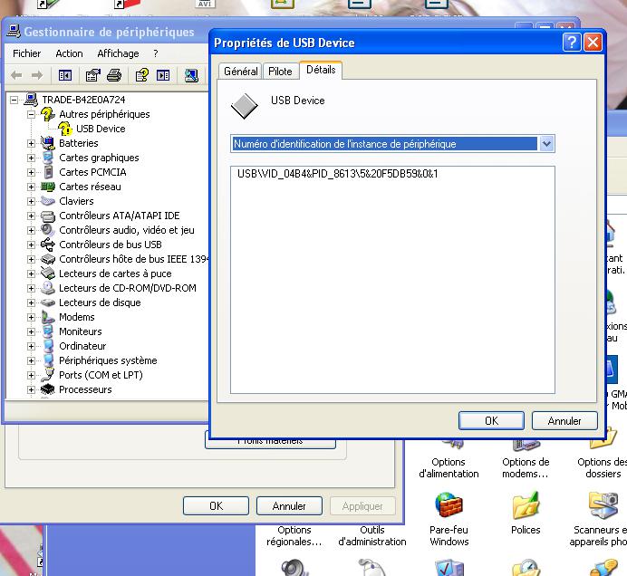Screen dimensions: 627x576
Task: Select Périphériques système tree item
Action: (x=108, y=360)
